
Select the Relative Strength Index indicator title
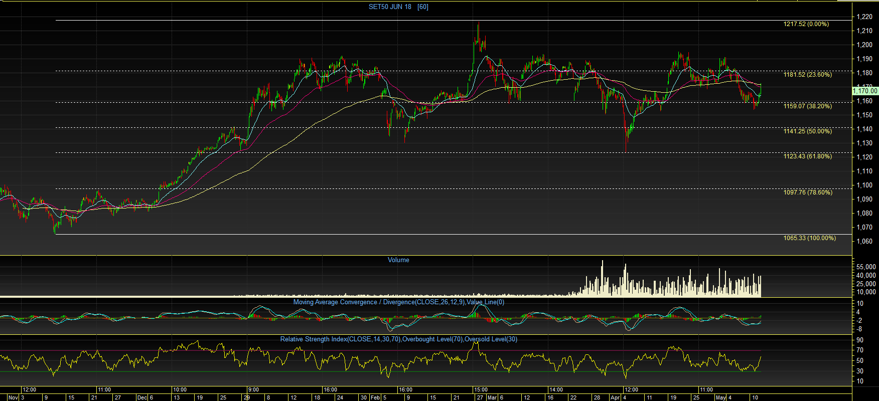pos(399,339)
